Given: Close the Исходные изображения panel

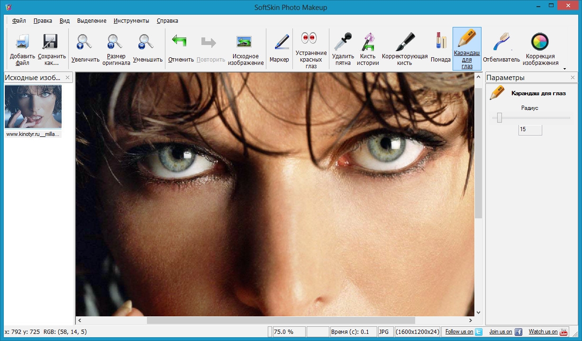Looking at the screenshot, I should (x=67, y=77).
